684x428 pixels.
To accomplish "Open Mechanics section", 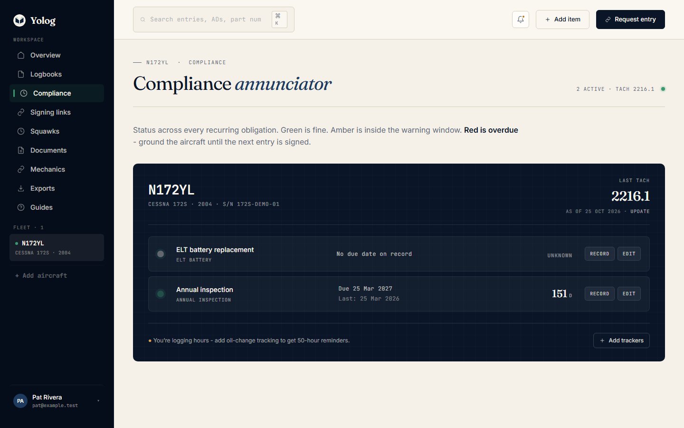I will point(57,169).
